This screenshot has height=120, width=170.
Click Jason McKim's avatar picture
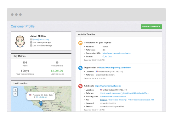point(20,41)
